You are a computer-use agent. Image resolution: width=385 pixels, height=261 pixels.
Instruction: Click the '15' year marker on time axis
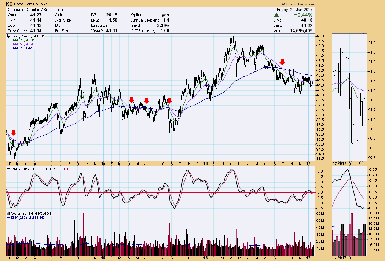tap(104, 163)
